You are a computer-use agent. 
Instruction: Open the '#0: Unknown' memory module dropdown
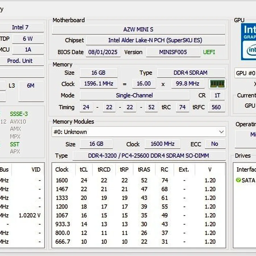click(x=139, y=132)
